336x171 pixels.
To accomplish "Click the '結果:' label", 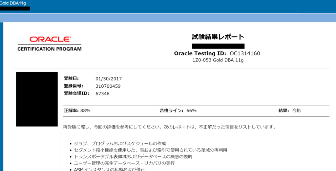I will point(284,111).
